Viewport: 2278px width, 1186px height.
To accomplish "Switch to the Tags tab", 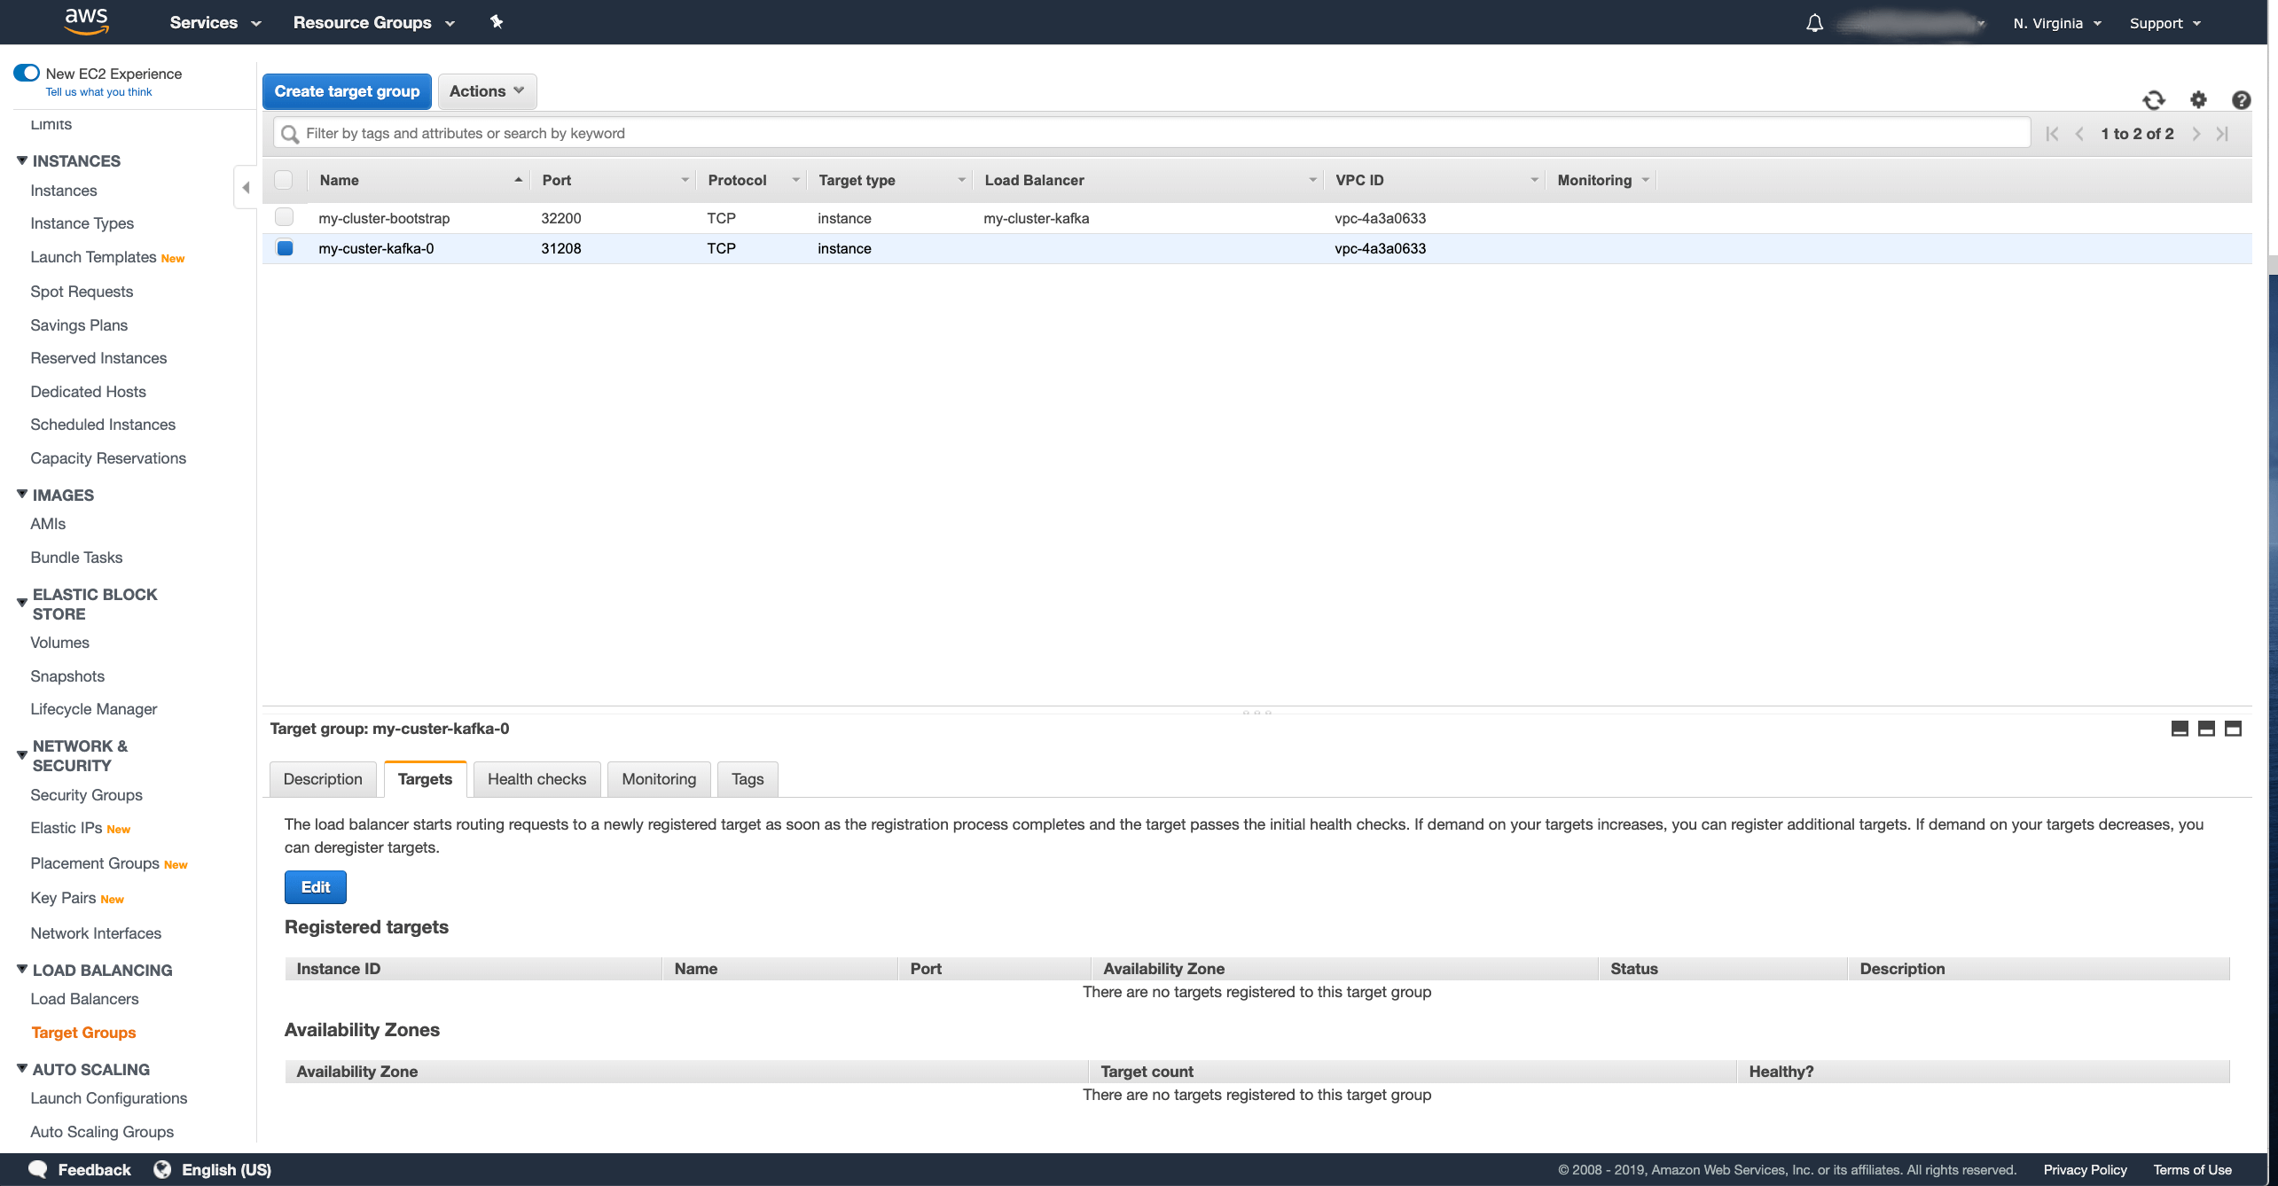I will coord(748,779).
